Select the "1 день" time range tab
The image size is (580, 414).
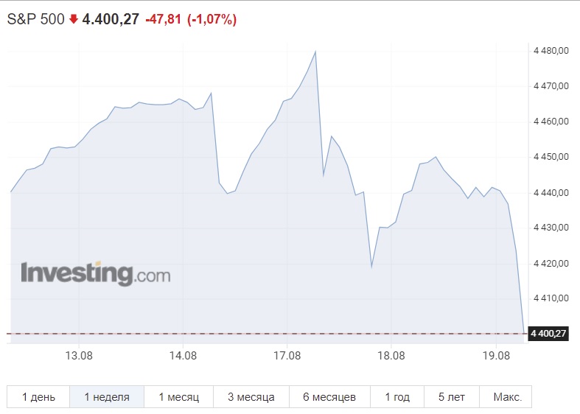(x=38, y=396)
